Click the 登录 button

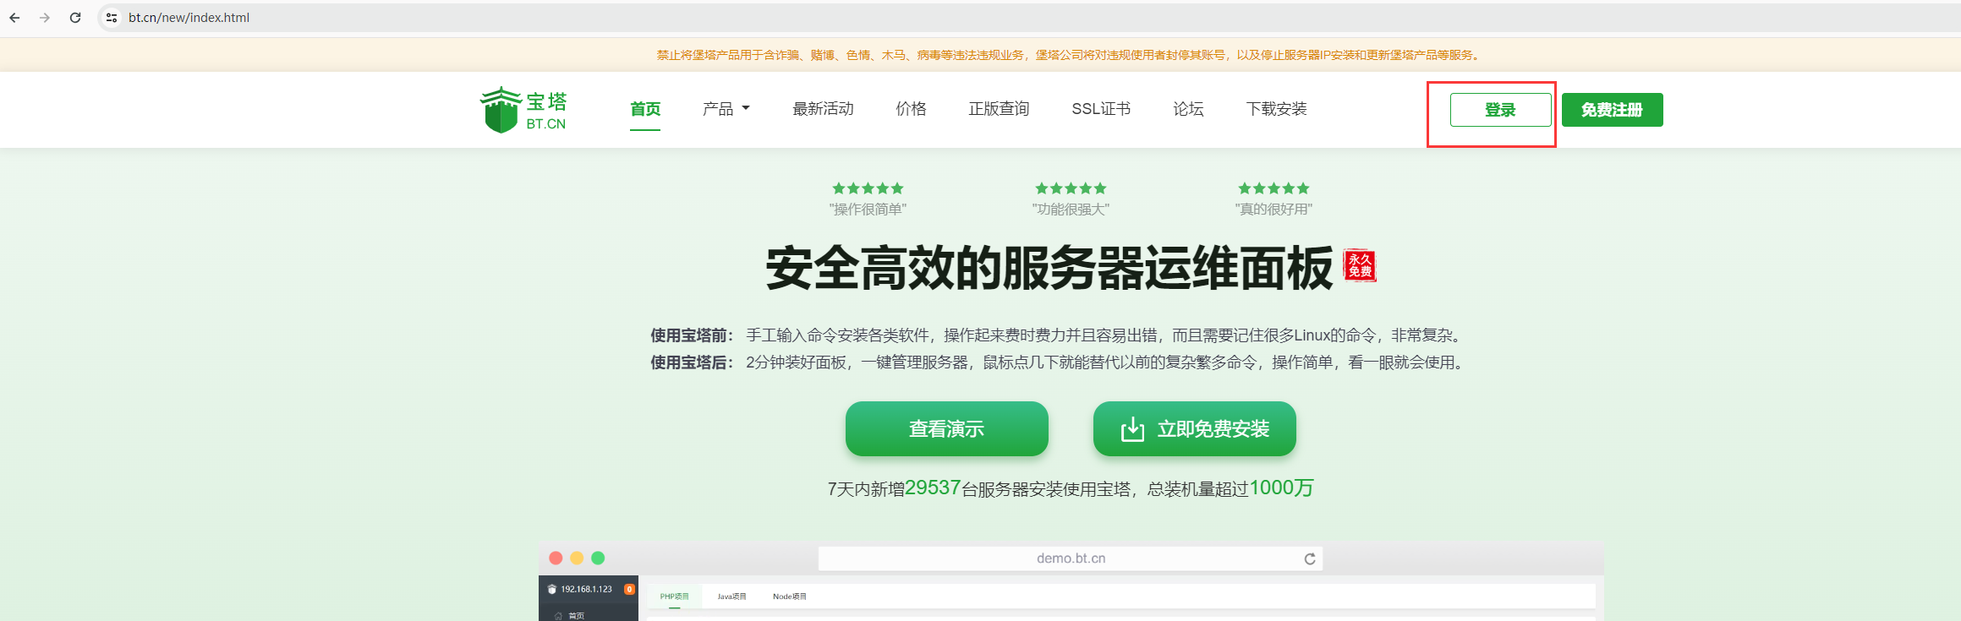pos(1500,110)
